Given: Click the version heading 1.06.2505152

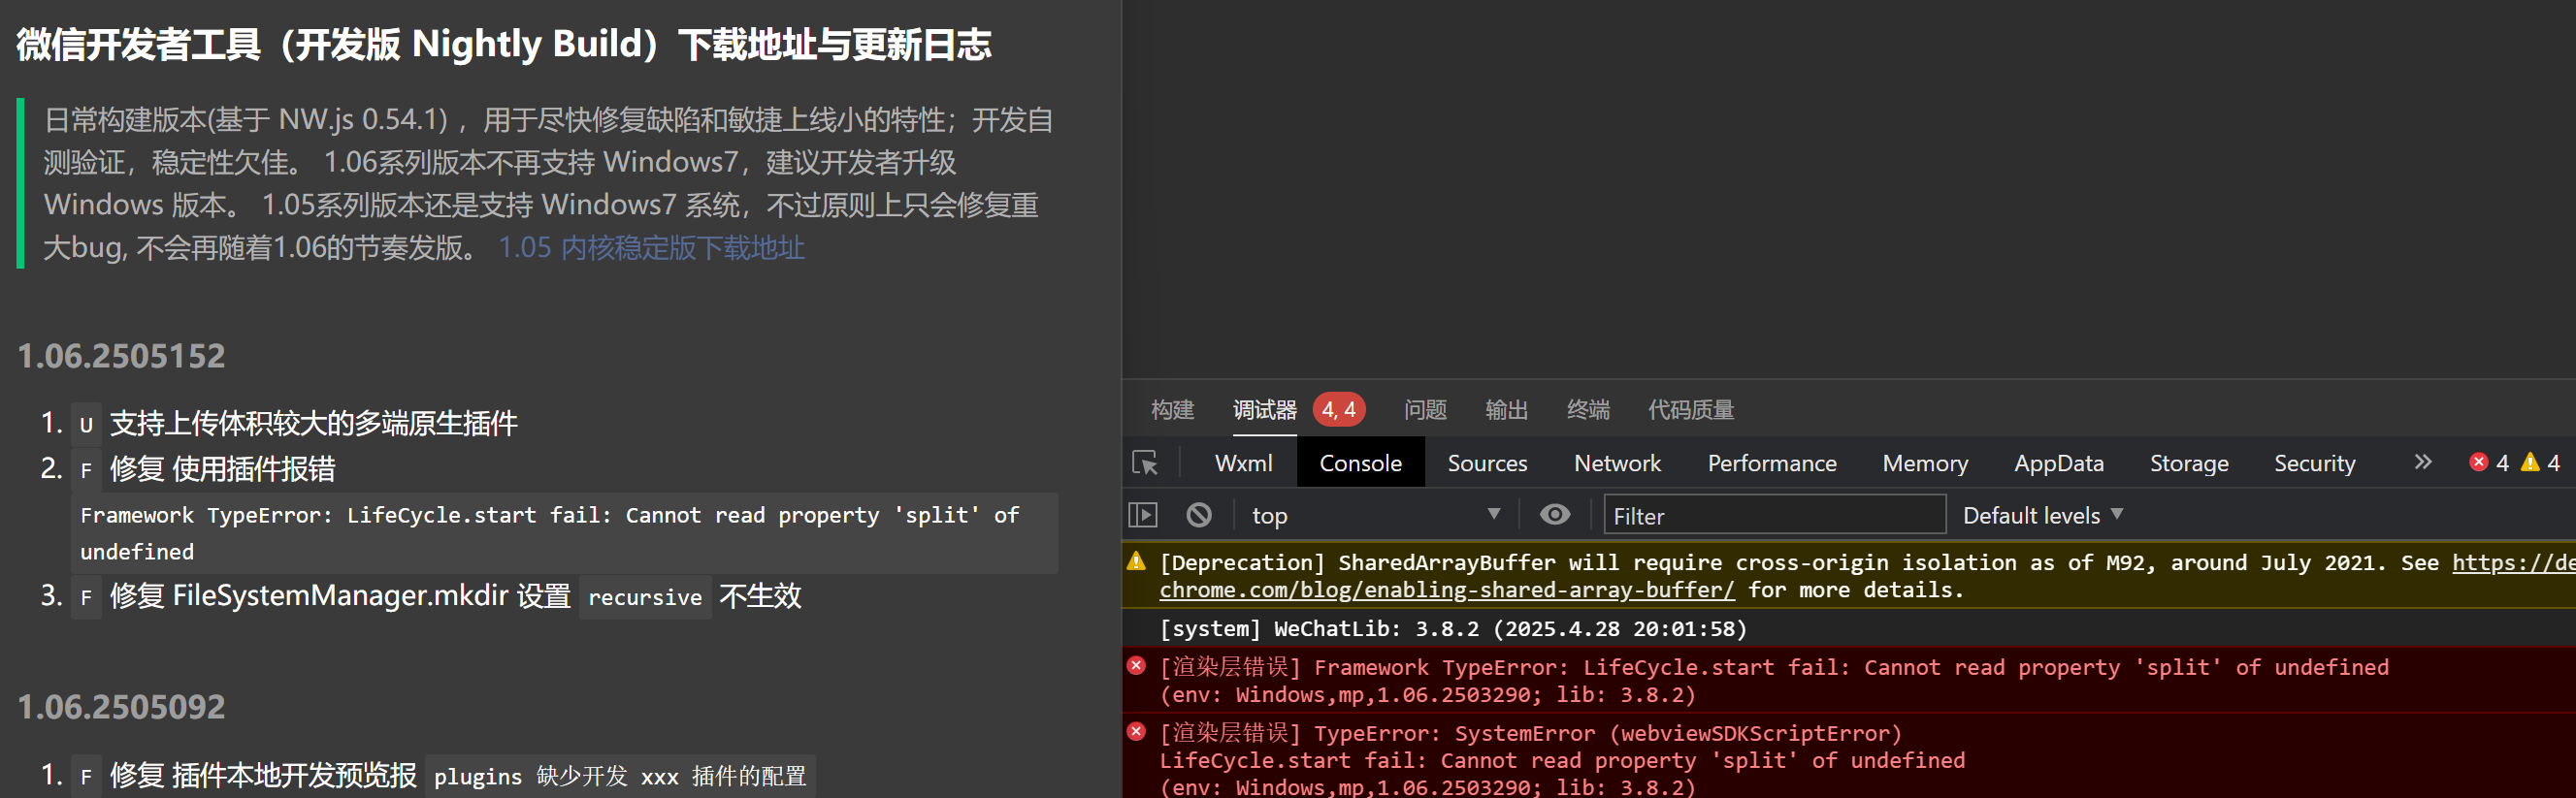Looking at the screenshot, I should 122,356.
